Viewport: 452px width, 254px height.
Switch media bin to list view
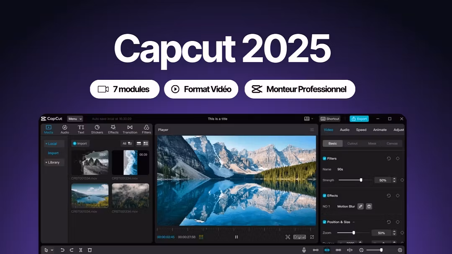pyautogui.click(x=139, y=144)
